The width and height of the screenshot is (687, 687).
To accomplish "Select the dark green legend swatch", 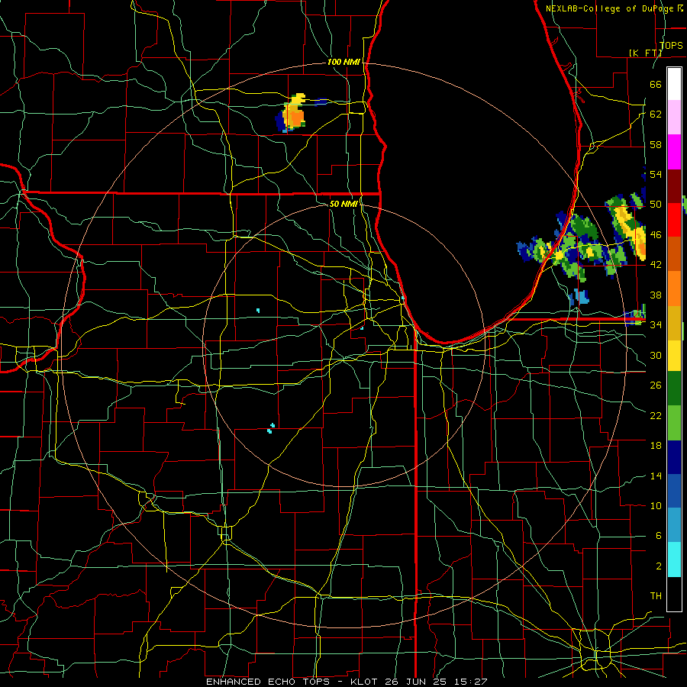I will (x=674, y=390).
